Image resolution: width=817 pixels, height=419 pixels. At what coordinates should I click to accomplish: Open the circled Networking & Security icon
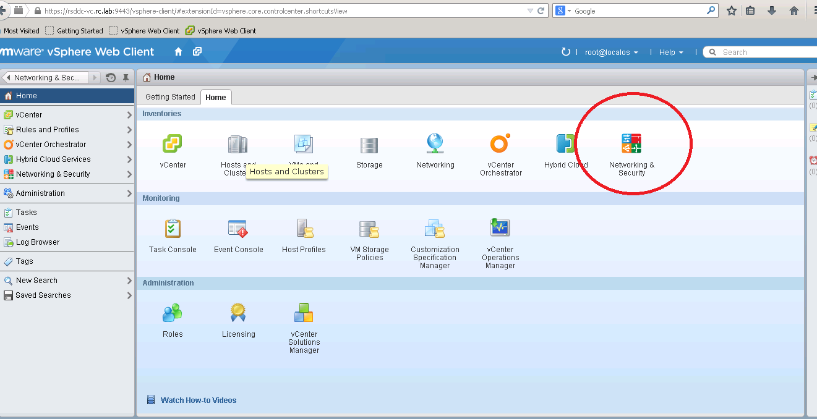click(631, 145)
